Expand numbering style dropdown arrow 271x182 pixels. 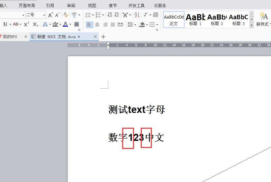click(x=103, y=15)
